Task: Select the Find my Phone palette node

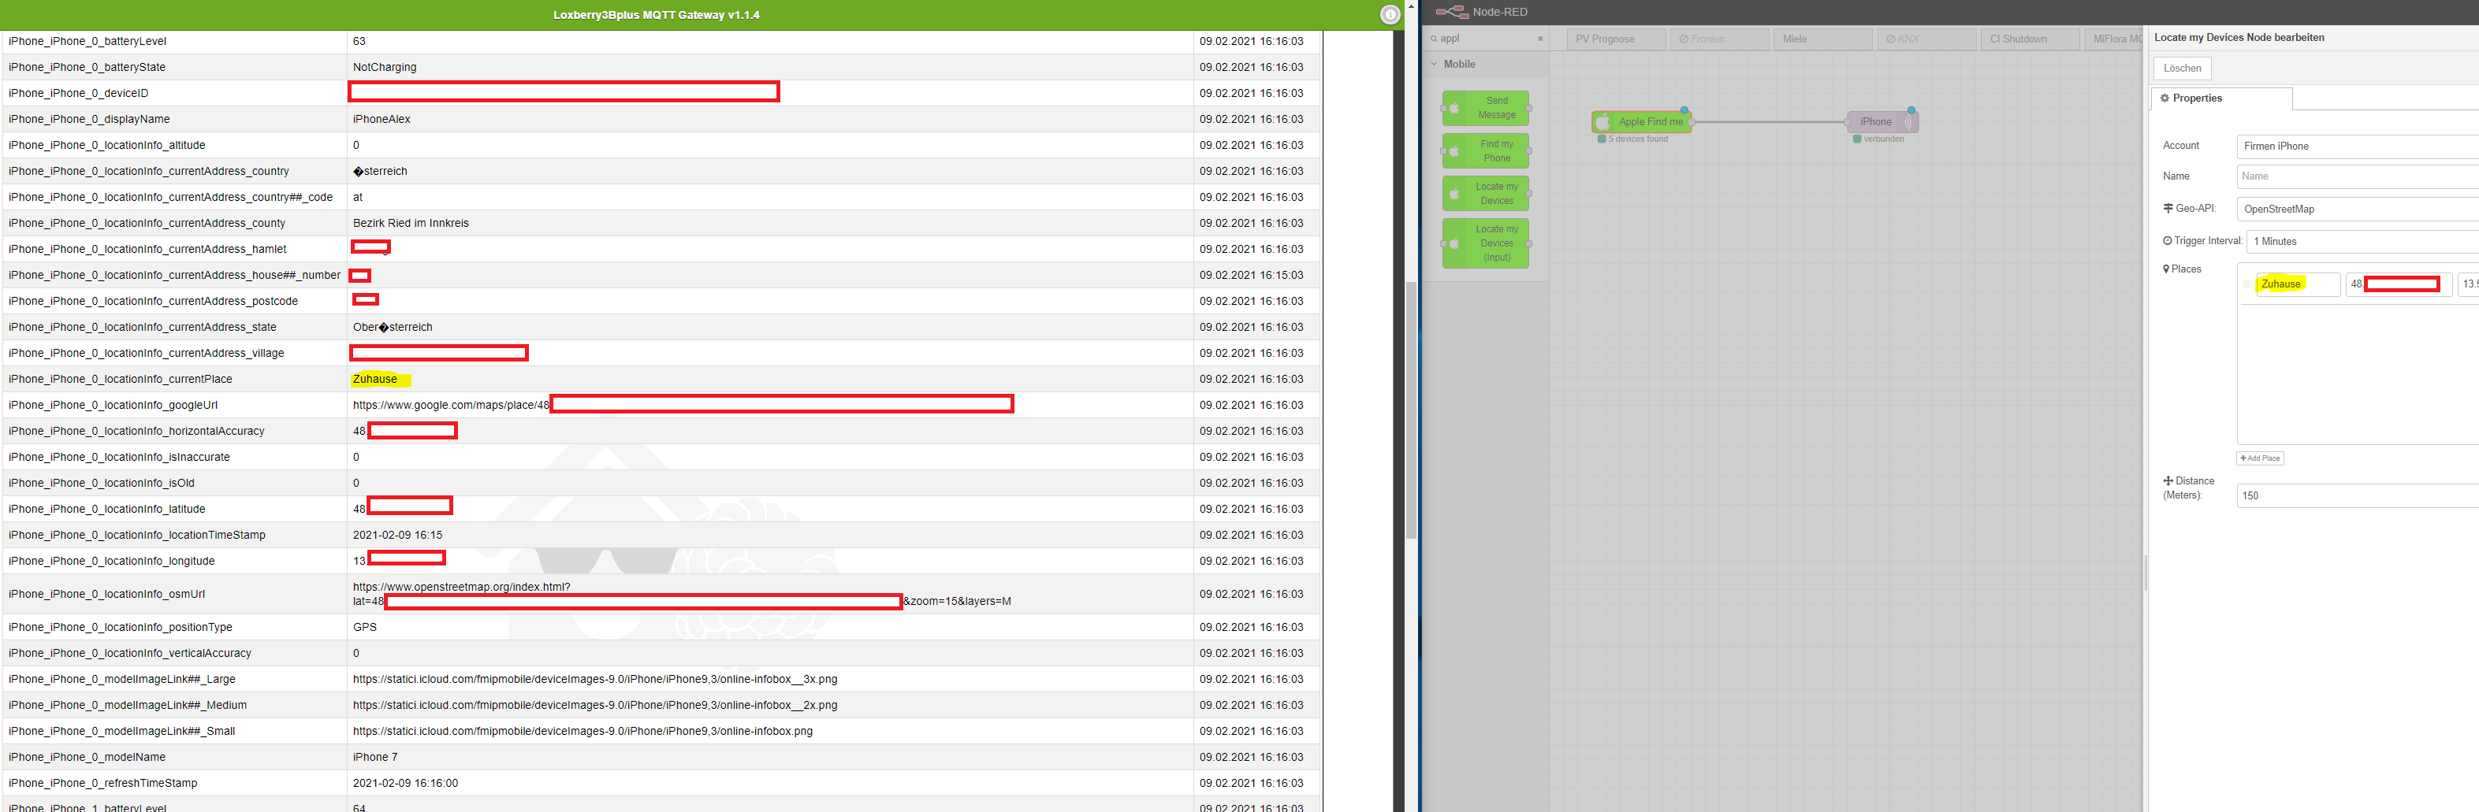Action: pyautogui.click(x=1486, y=151)
